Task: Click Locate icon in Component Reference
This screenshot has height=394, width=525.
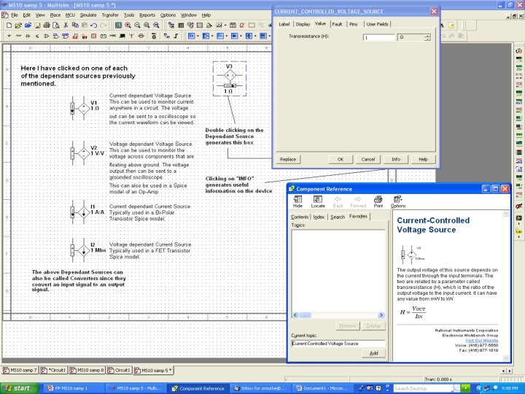Action: [318, 202]
